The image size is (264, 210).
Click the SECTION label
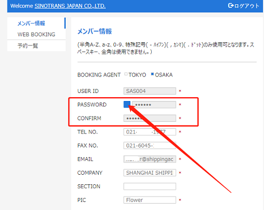tap(89, 186)
